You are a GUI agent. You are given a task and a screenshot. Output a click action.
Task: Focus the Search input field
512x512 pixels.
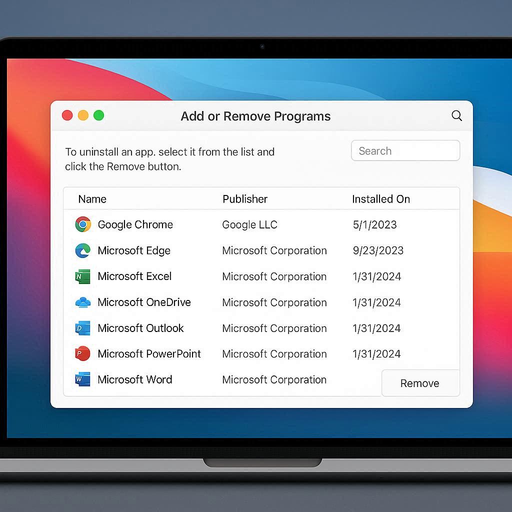pyautogui.click(x=405, y=150)
